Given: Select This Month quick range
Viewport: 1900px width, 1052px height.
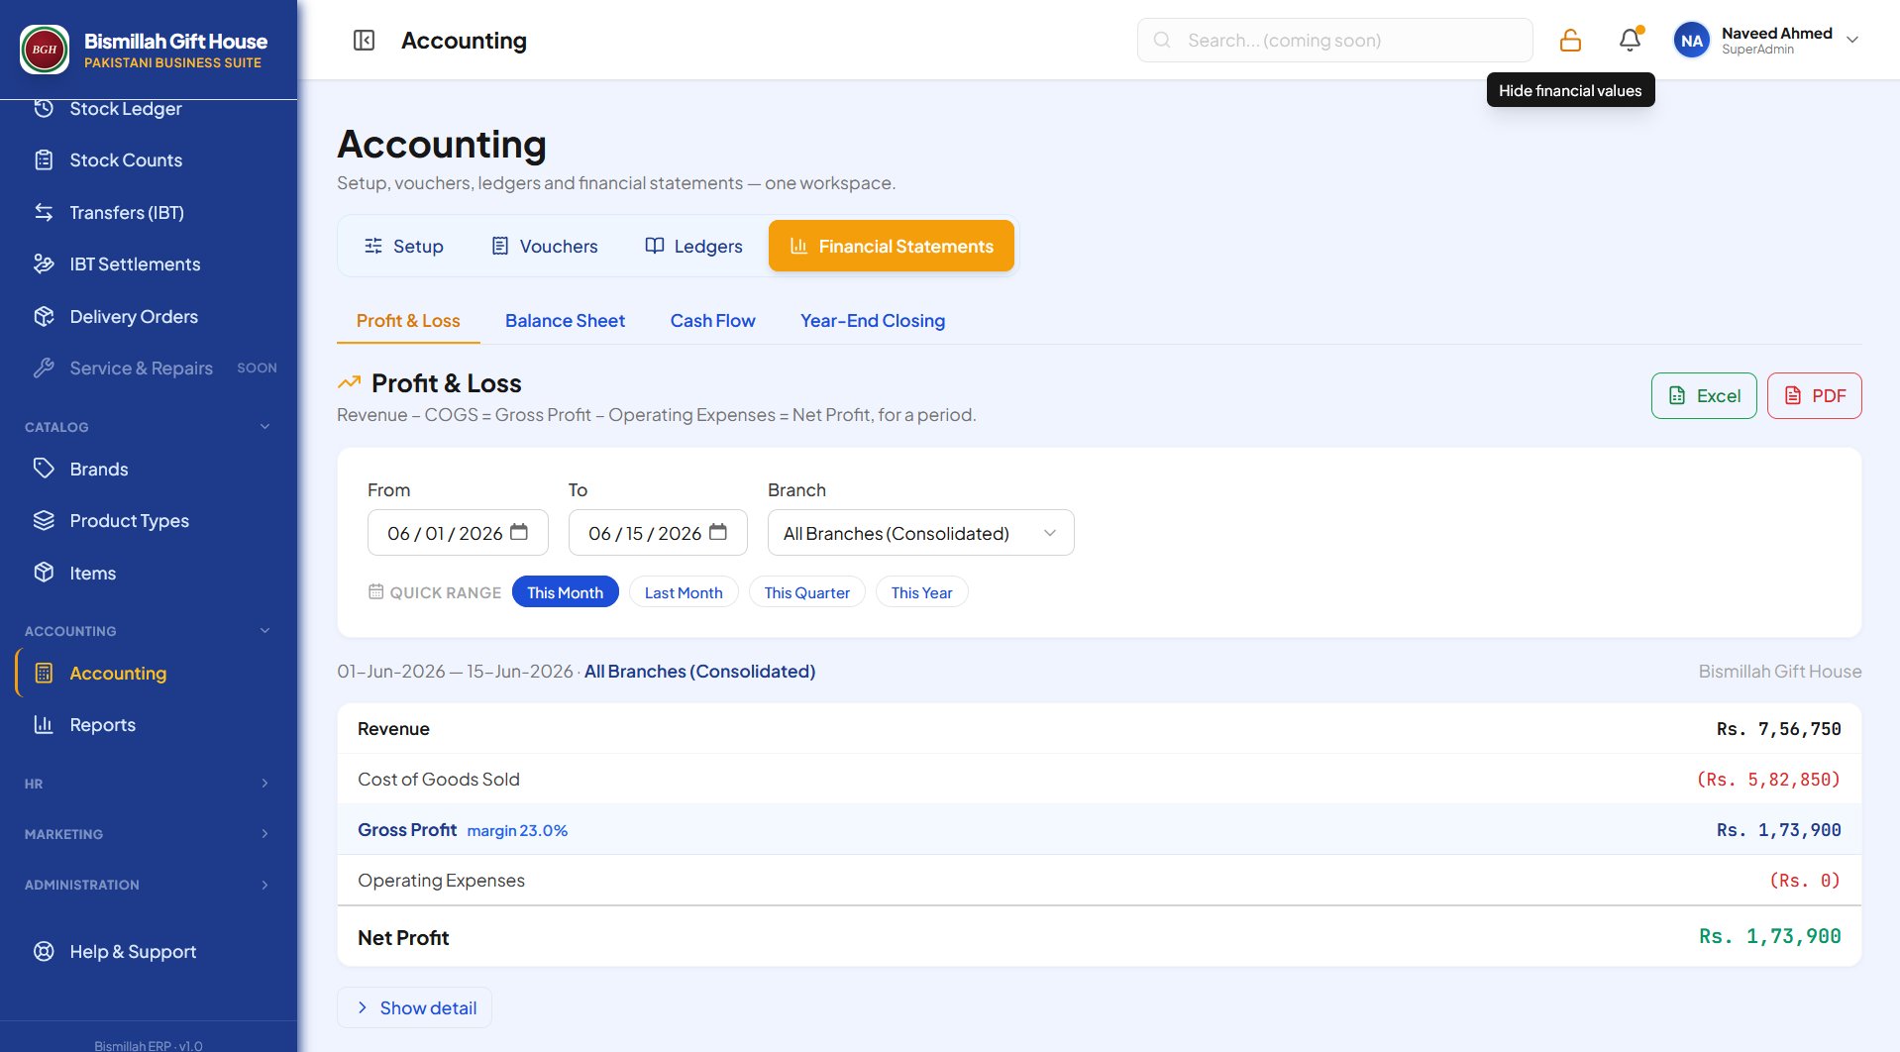Looking at the screenshot, I should 565,592.
